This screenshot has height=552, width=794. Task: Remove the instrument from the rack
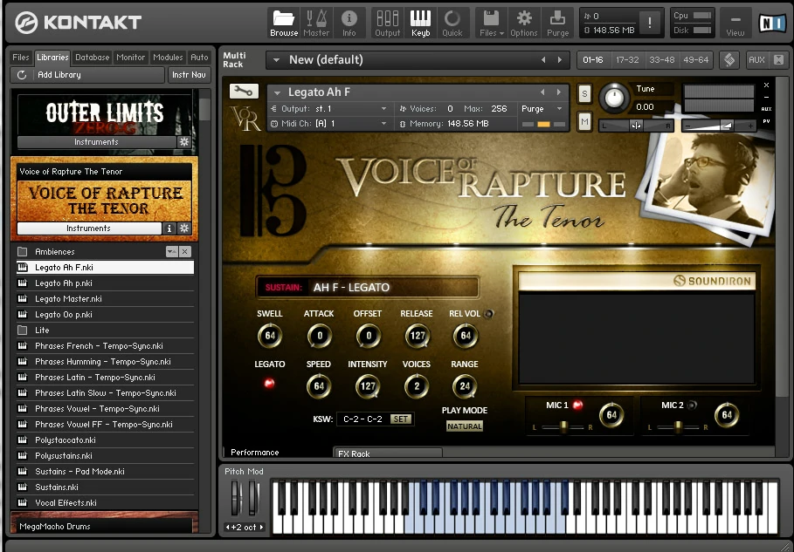pyautogui.click(x=766, y=85)
